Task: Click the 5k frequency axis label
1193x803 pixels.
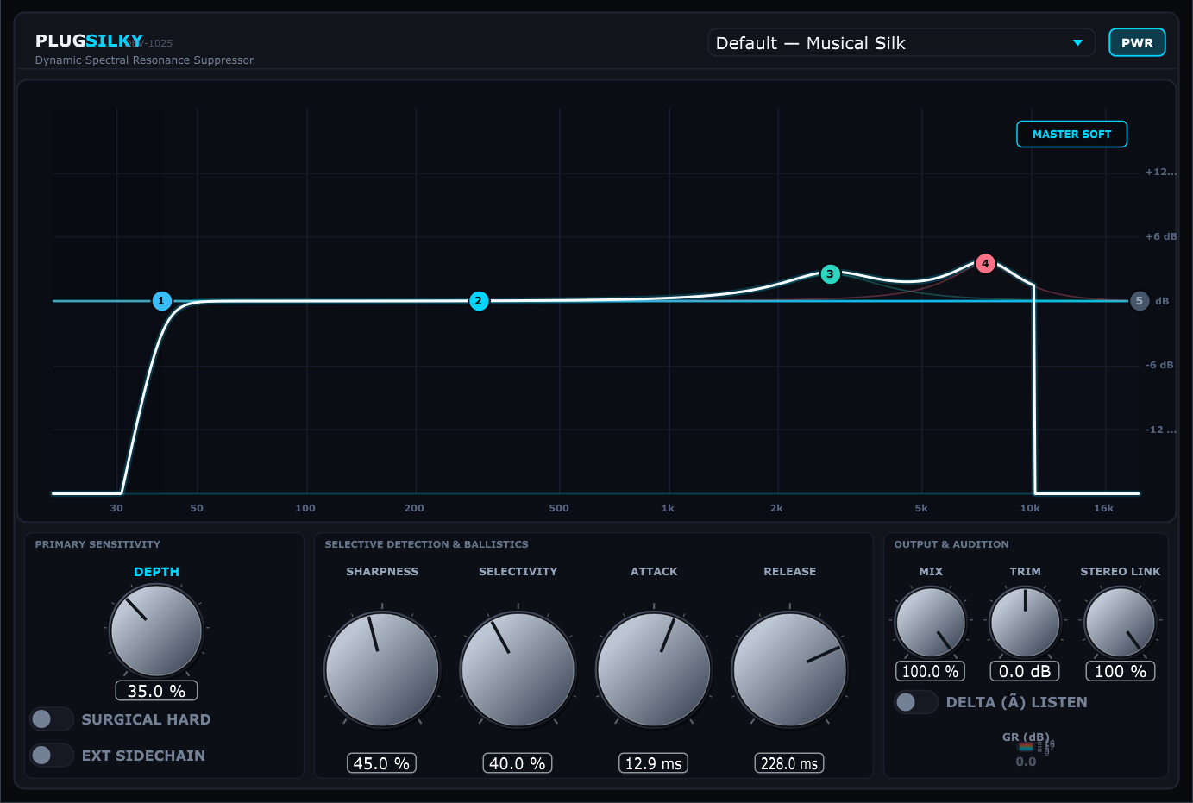Action: point(921,508)
